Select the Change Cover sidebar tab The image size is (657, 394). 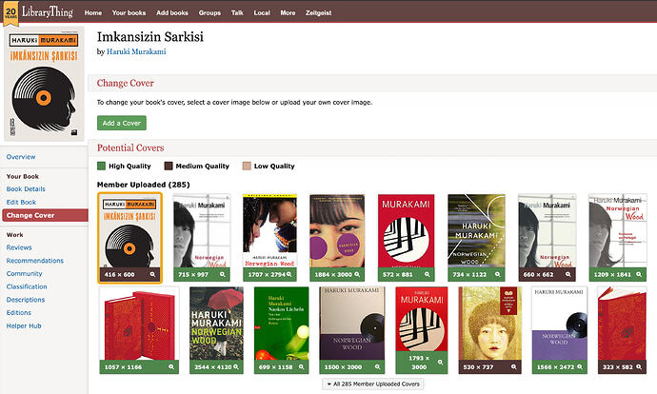pos(45,215)
